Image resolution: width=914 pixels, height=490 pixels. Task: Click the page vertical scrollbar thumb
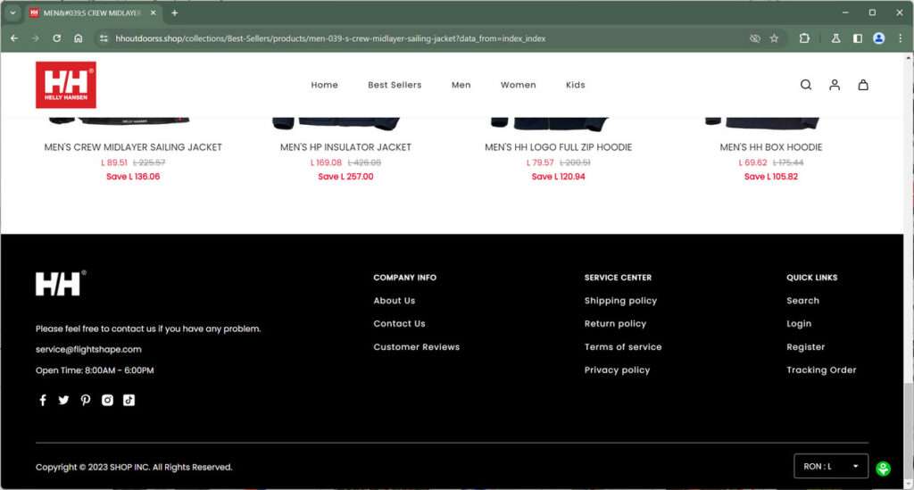pos(908,431)
